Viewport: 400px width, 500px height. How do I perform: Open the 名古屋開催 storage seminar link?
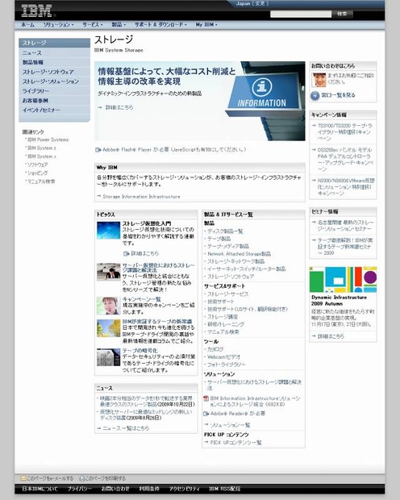coord(345,226)
